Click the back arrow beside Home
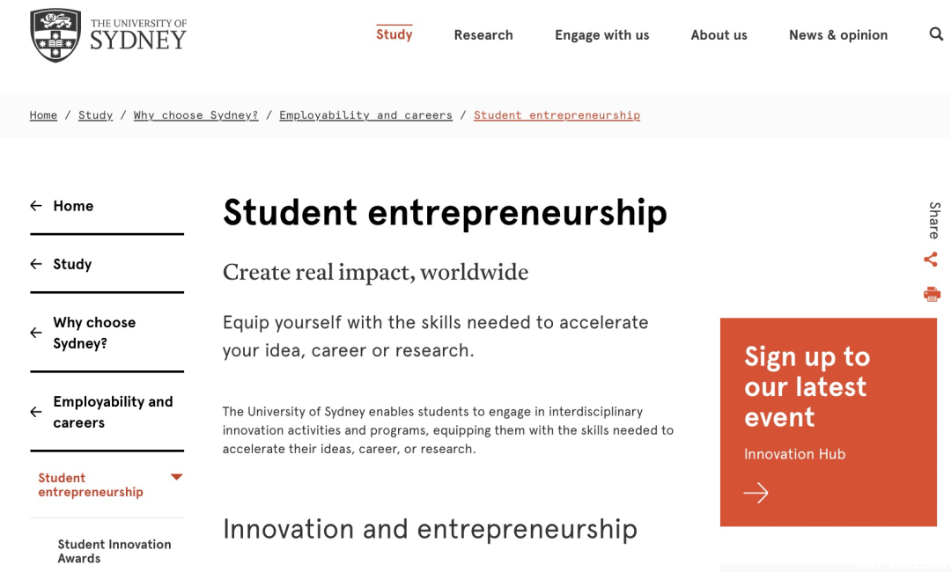This screenshot has height=572, width=951. click(36, 206)
